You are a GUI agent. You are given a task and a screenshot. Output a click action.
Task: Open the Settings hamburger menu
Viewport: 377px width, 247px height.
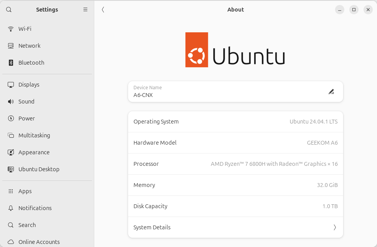tap(85, 10)
